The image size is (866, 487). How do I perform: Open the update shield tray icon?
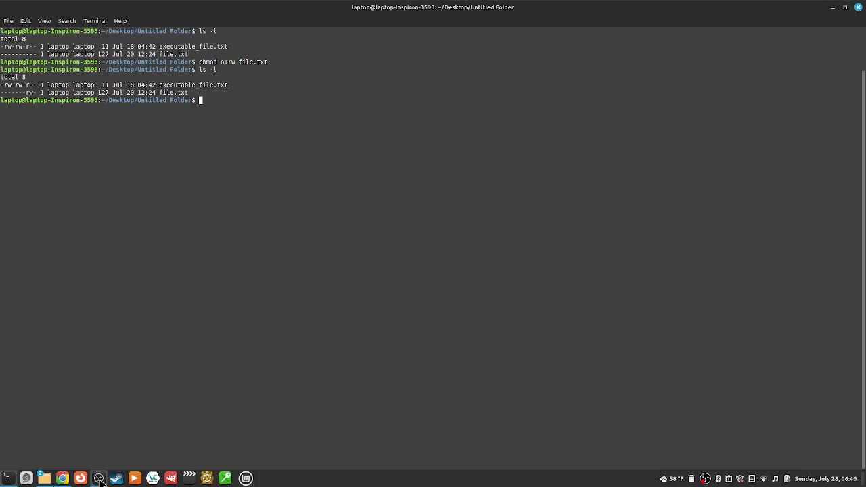tap(740, 479)
